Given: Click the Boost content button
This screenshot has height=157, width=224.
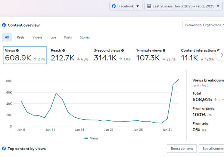Looking at the screenshot, I should 181,149.
